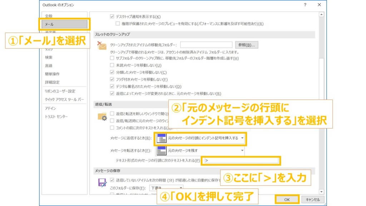Open the このフォルダーに保存 dropdown
The image size is (366, 206).
pos(166,188)
